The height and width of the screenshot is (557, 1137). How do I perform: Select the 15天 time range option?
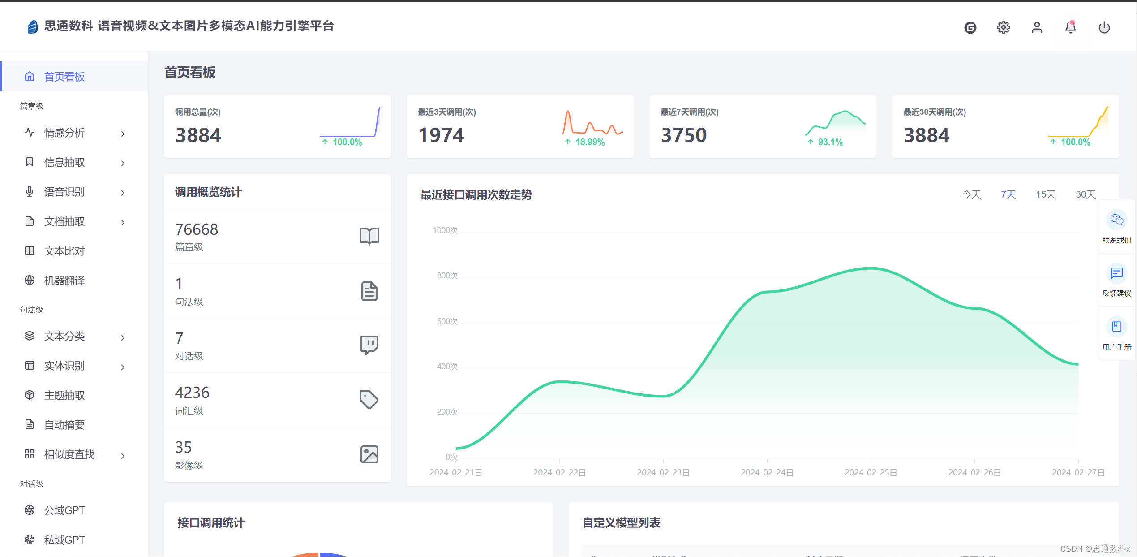(x=1046, y=194)
